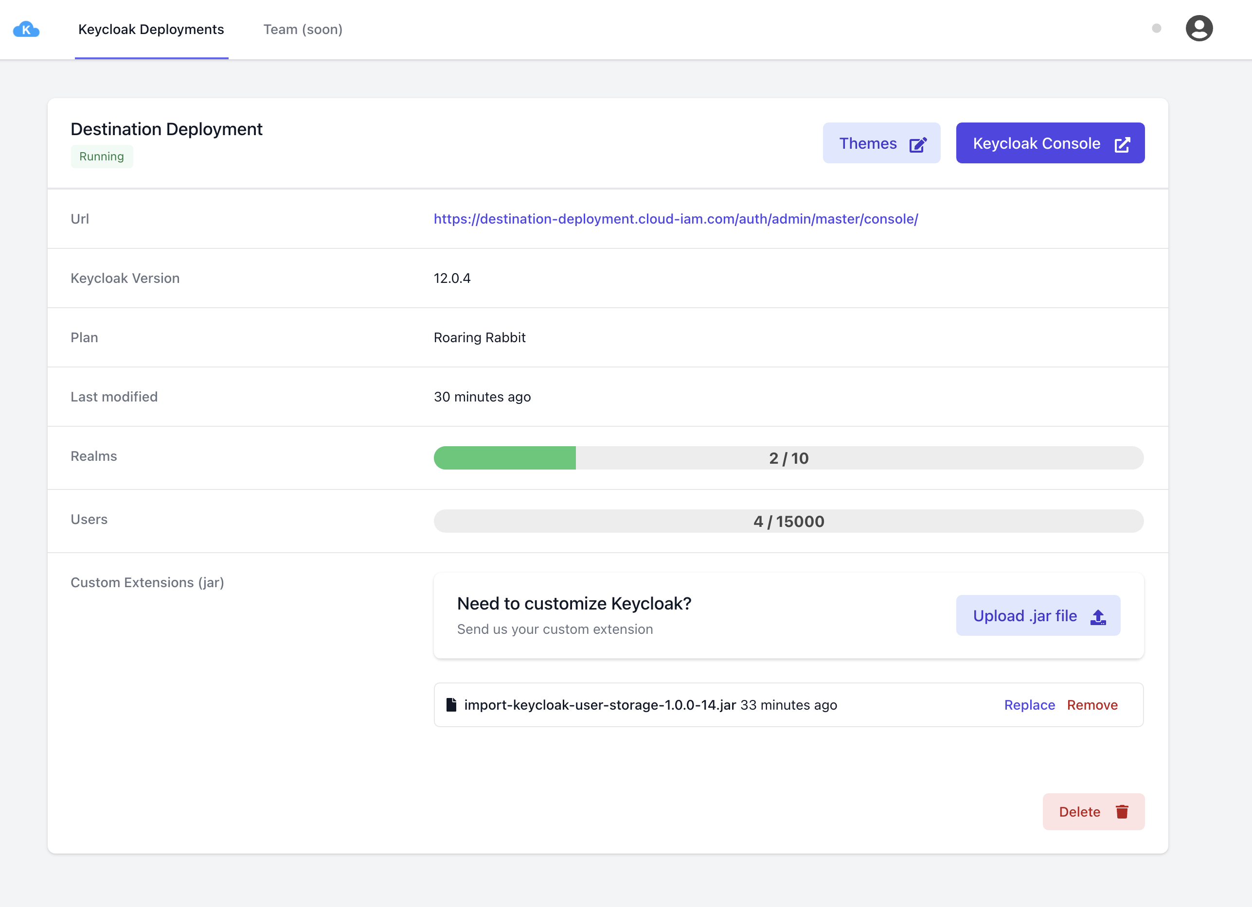The height and width of the screenshot is (907, 1252).
Task: Drag the Realms usage progress bar
Action: 788,457
